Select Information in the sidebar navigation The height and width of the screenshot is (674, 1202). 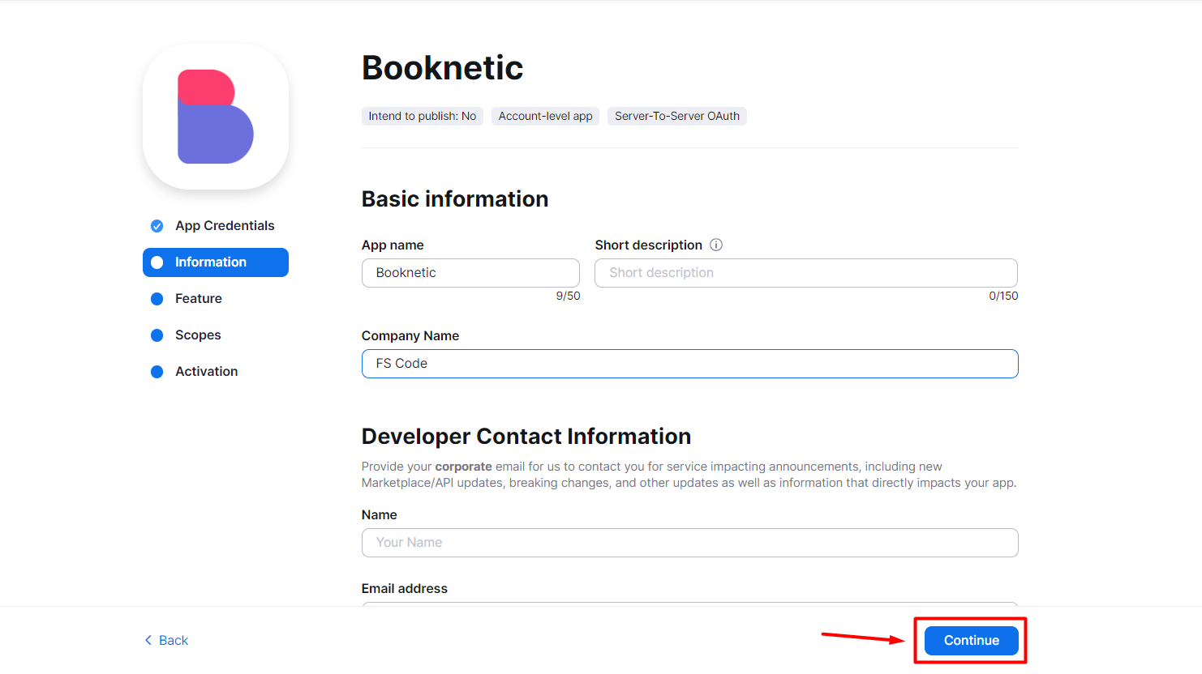point(211,262)
